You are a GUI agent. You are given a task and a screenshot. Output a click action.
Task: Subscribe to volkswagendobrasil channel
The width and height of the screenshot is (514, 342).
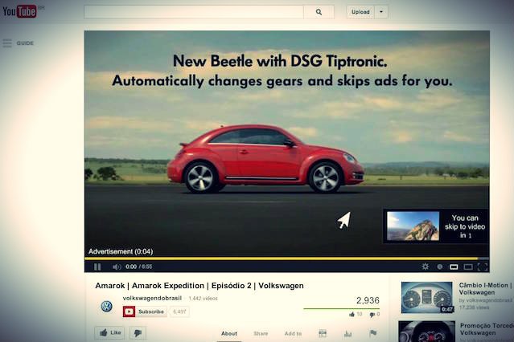(x=145, y=311)
